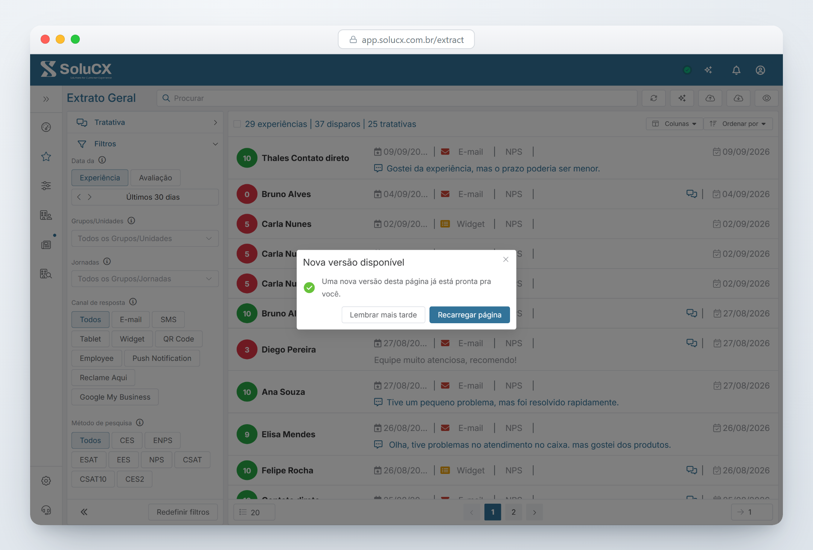Click Redefinir filtros button
Image resolution: width=813 pixels, height=550 pixels.
pyautogui.click(x=183, y=512)
